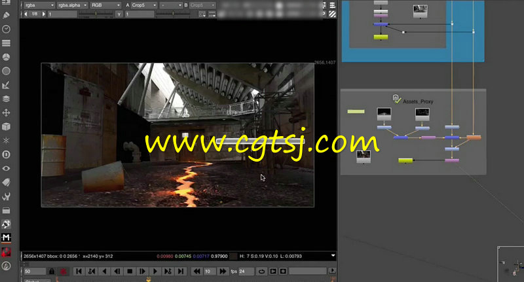Image resolution: width=524 pixels, height=282 pixels.
Task: Go to the previous keyframe
Action: point(92,272)
